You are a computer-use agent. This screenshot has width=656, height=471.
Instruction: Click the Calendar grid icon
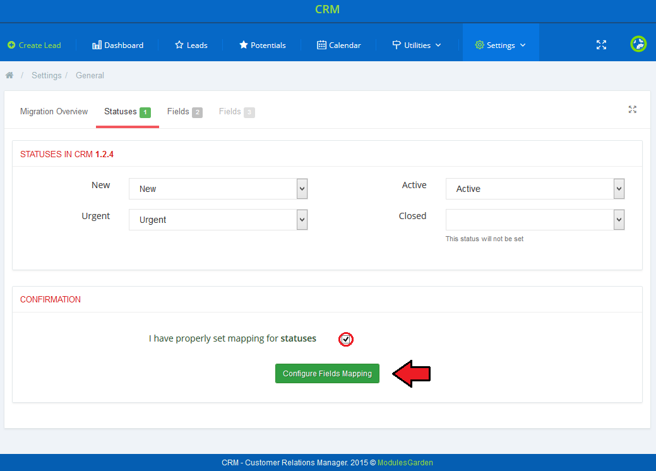coord(321,45)
